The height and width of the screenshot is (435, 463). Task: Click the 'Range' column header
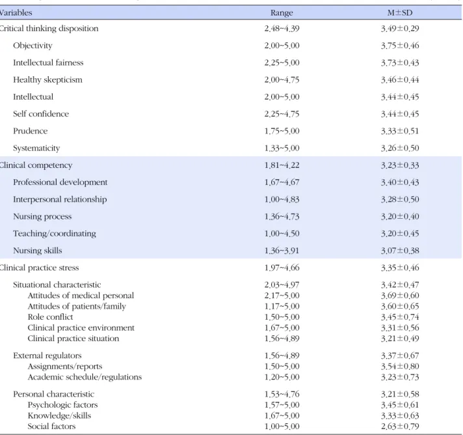[282, 13]
